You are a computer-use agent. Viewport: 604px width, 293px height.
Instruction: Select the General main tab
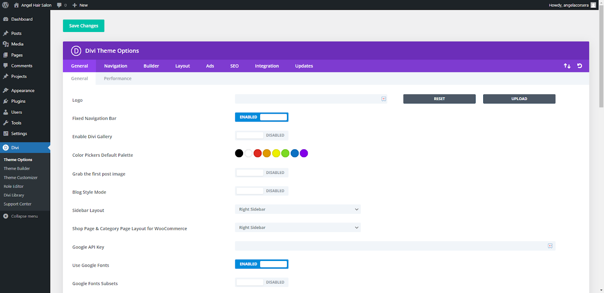[79, 66]
